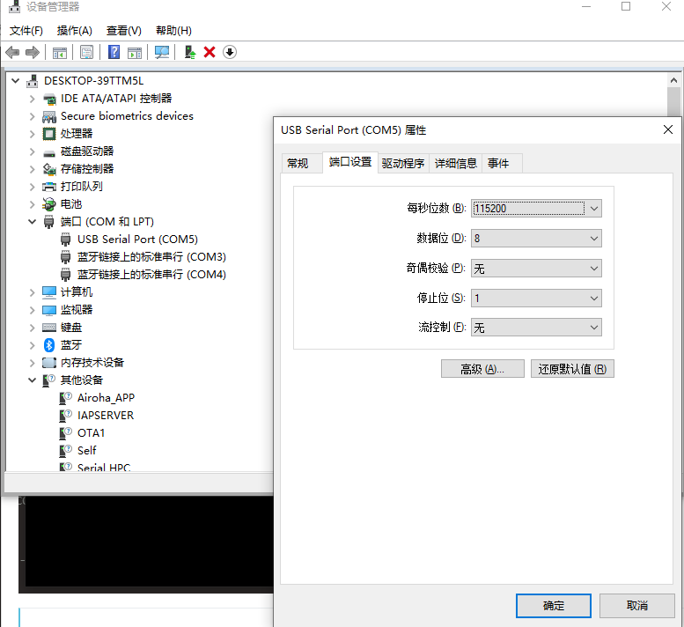Select the 计算机 computer category icon
Screen dimensions: 684x627
pyautogui.click(x=49, y=291)
